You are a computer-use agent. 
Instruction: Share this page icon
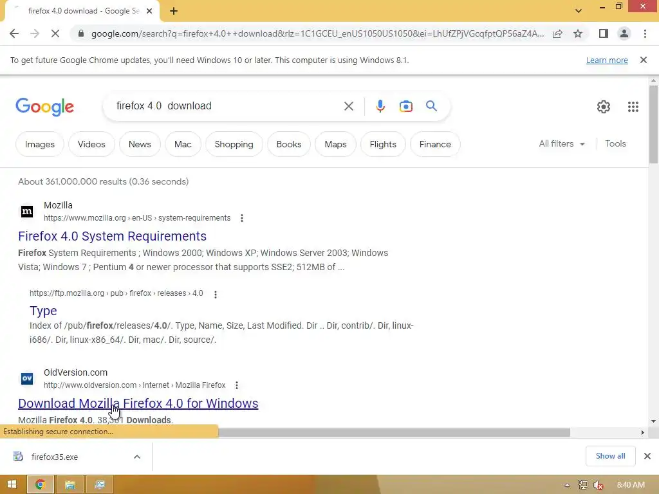pos(557,33)
